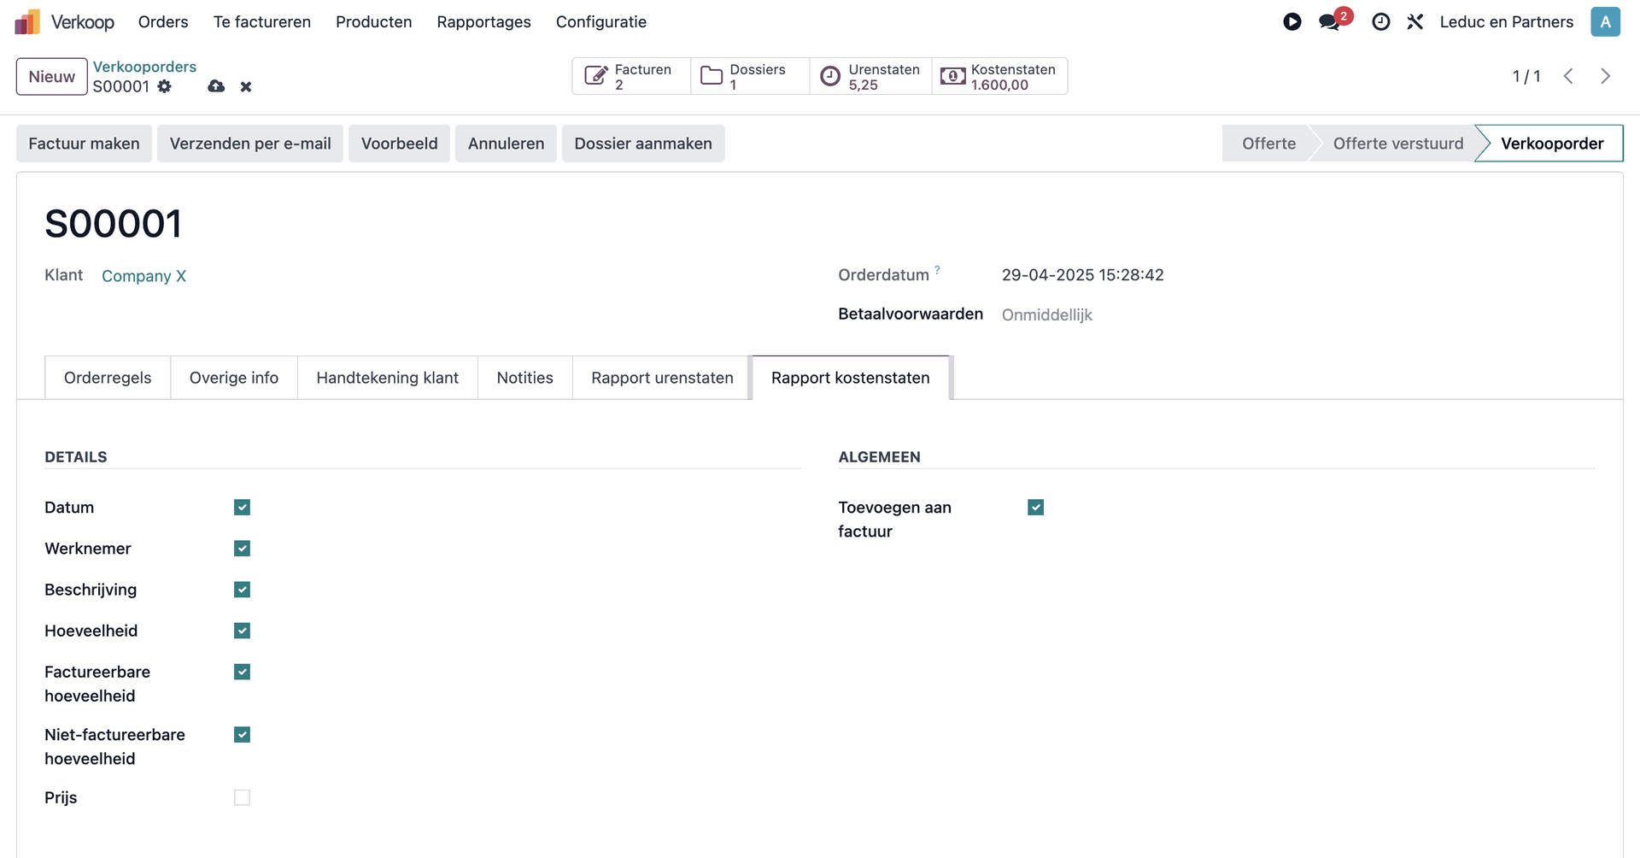Toggle Toevoegen aan factuur checkbox
The width and height of the screenshot is (1640, 858).
(x=1035, y=508)
